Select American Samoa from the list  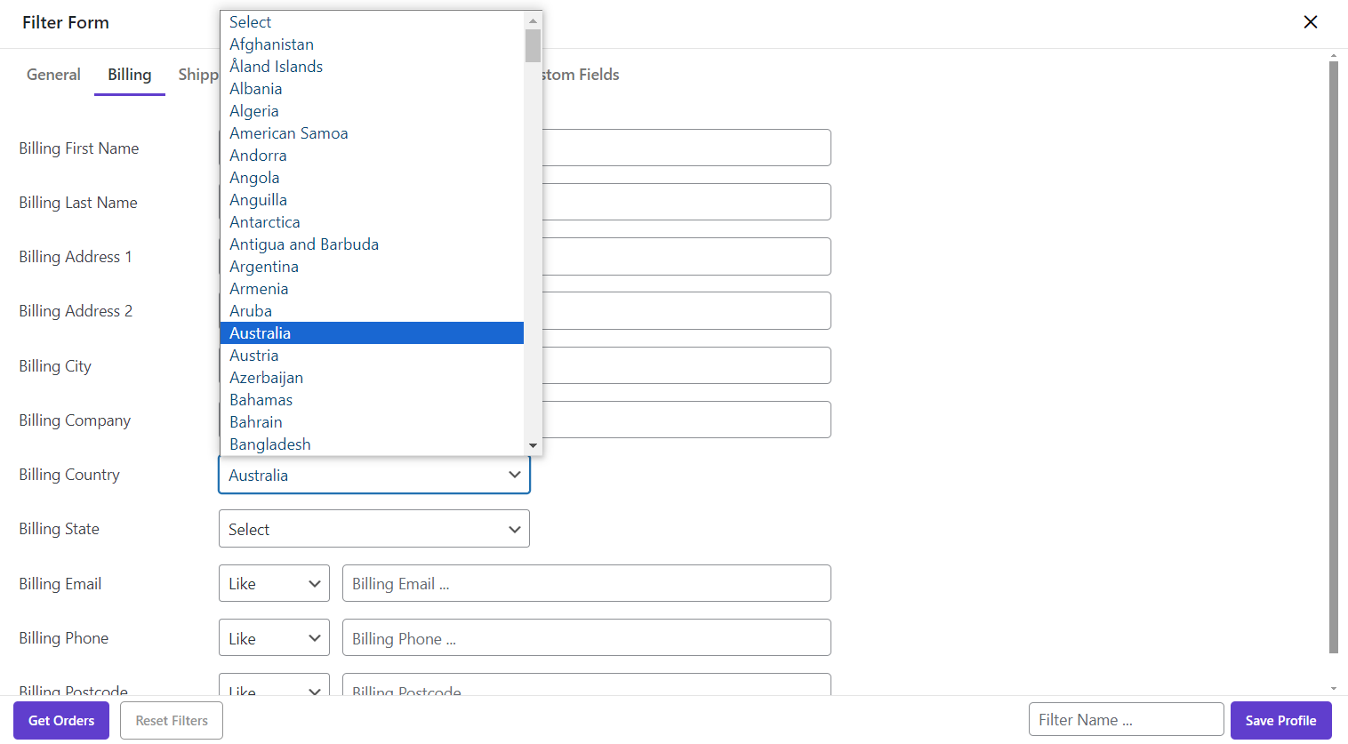click(289, 133)
